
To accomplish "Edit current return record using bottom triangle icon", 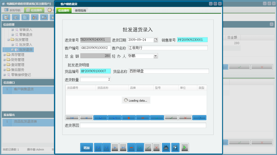I will click(140, 148).
